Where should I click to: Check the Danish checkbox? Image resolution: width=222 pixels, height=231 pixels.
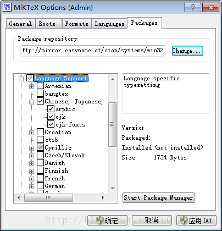point(40,163)
